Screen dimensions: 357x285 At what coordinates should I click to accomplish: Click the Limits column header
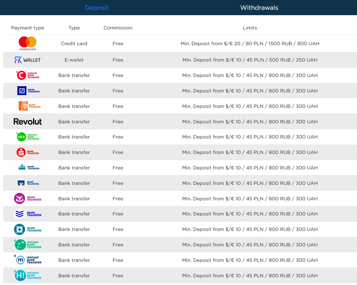point(250,28)
